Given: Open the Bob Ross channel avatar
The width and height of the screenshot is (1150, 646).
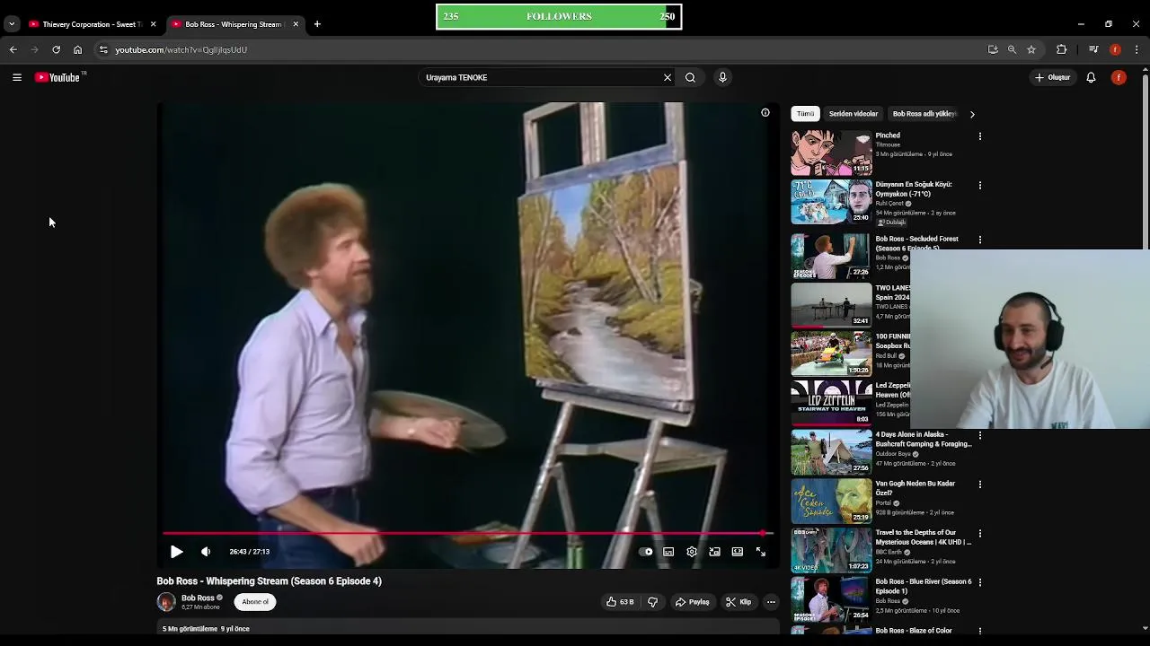Looking at the screenshot, I should 166,602.
